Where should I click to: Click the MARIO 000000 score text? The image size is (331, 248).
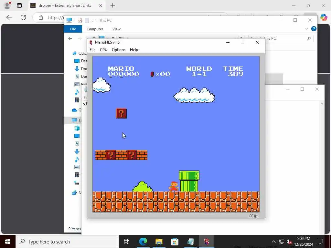coord(123,71)
